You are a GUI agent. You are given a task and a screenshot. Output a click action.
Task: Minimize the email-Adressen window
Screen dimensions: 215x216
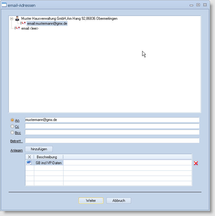click(x=192, y=5)
